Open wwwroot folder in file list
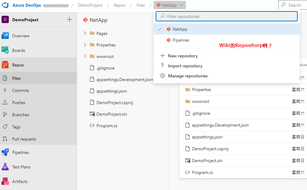The image size is (307, 190). point(201,101)
